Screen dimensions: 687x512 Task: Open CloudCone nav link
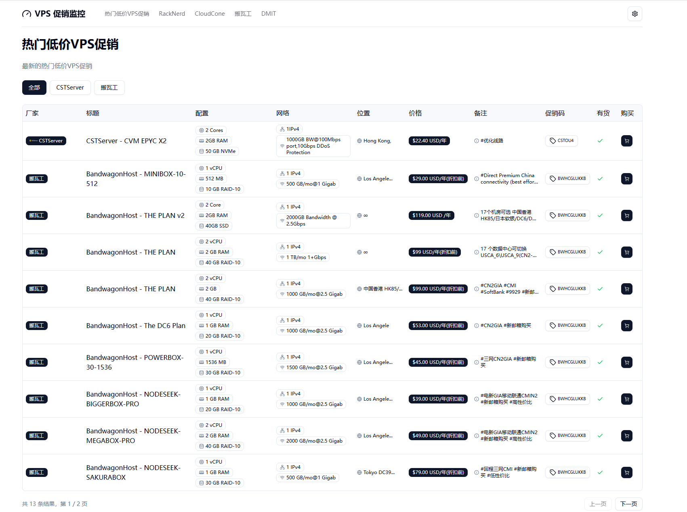[x=210, y=14]
